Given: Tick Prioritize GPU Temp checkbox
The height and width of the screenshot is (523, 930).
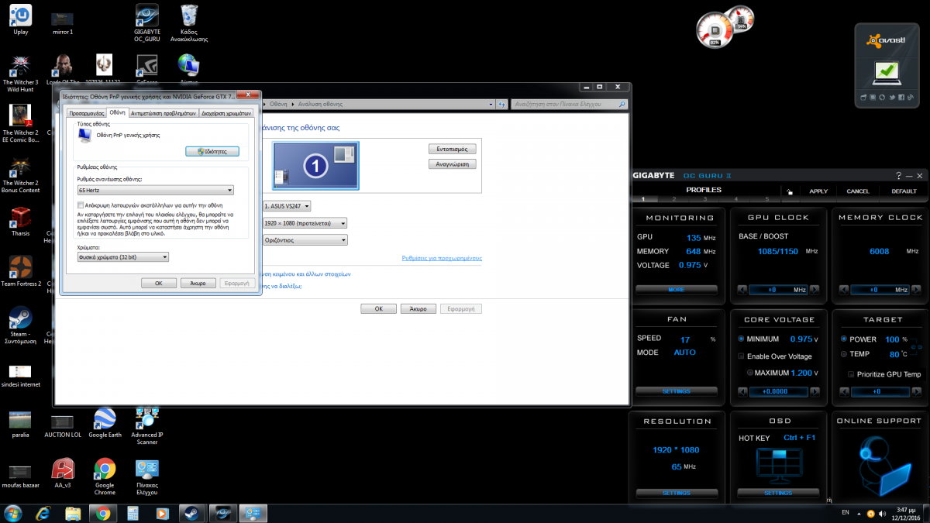Looking at the screenshot, I should [851, 374].
